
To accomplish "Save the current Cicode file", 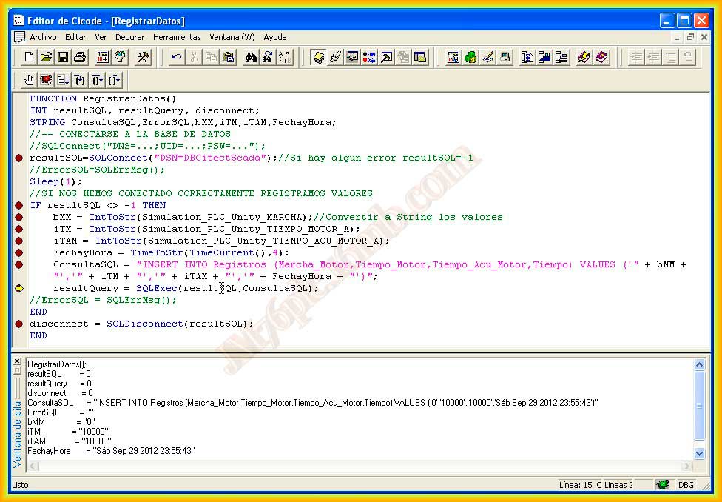I will pyautogui.click(x=63, y=57).
